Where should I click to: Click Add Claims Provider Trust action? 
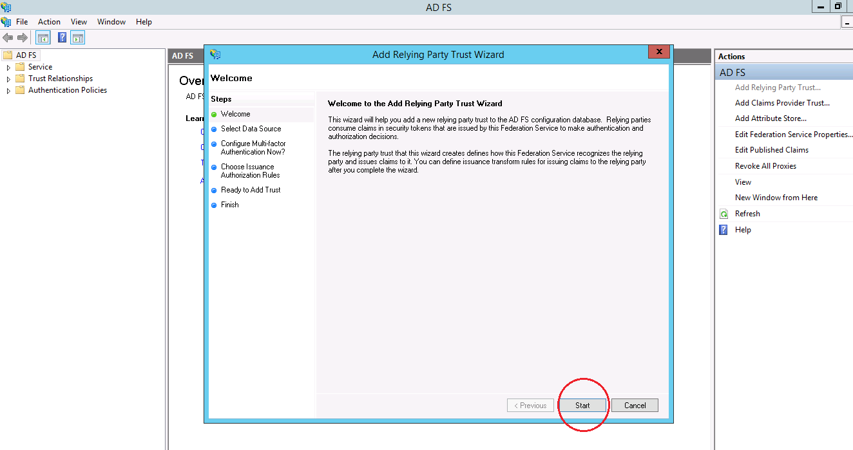pyautogui.click(x=782, y=103)
